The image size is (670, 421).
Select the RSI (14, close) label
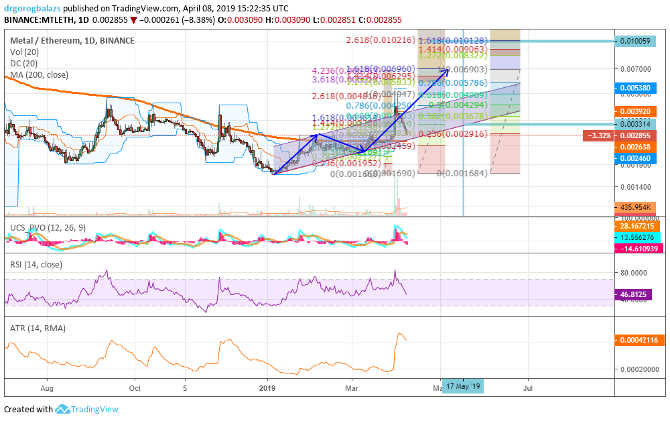coord(36,265)
